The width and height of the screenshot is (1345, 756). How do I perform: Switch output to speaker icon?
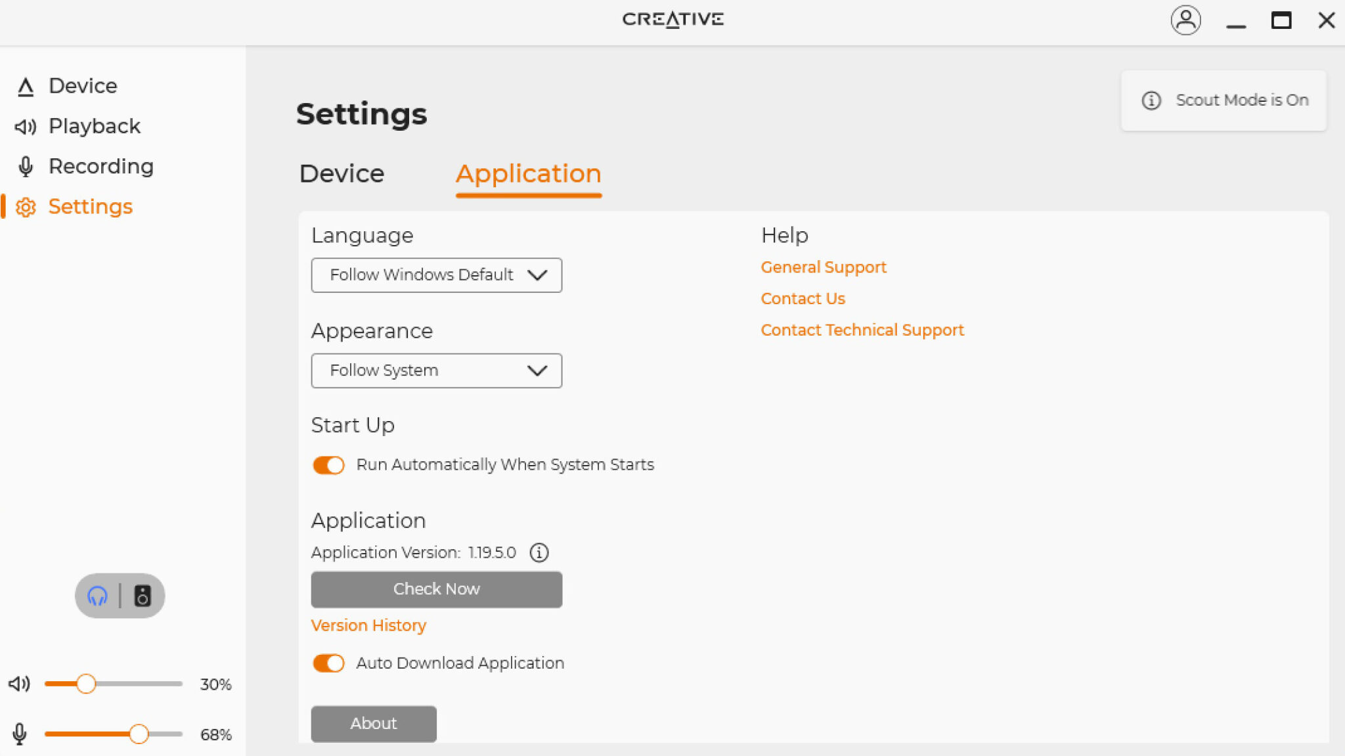(x=143, y=596)
